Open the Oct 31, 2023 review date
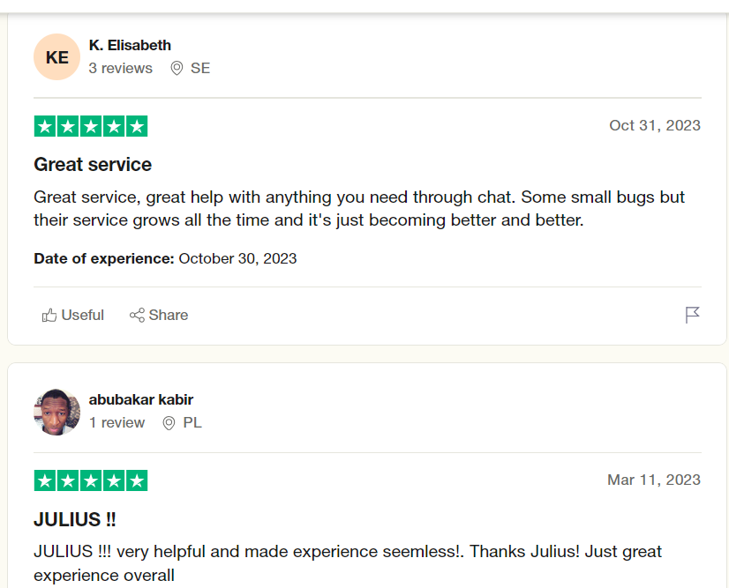Viewport: 729px width, 588px height. 655,125
